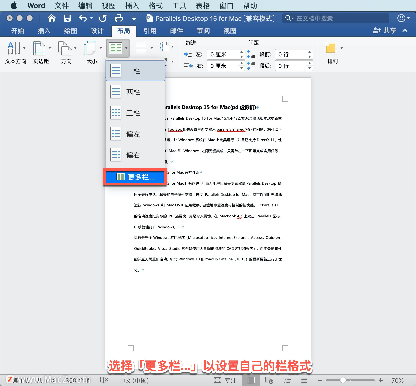Click the 段后 spacing after field
This screenshot has height=386, width=416.
point(291,66)
